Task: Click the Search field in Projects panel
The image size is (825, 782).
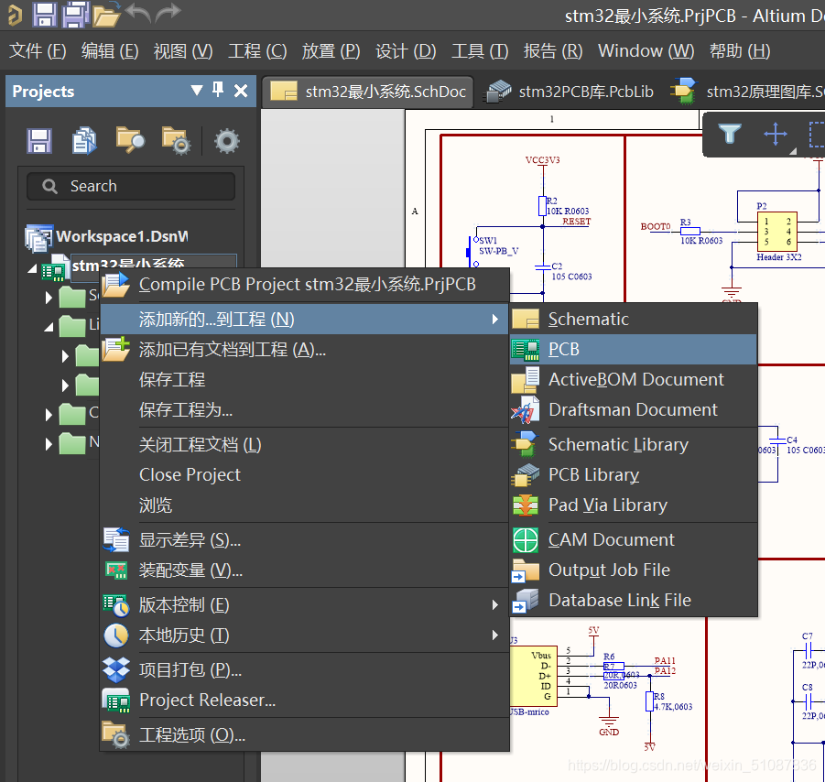Action: pos(131,186)
